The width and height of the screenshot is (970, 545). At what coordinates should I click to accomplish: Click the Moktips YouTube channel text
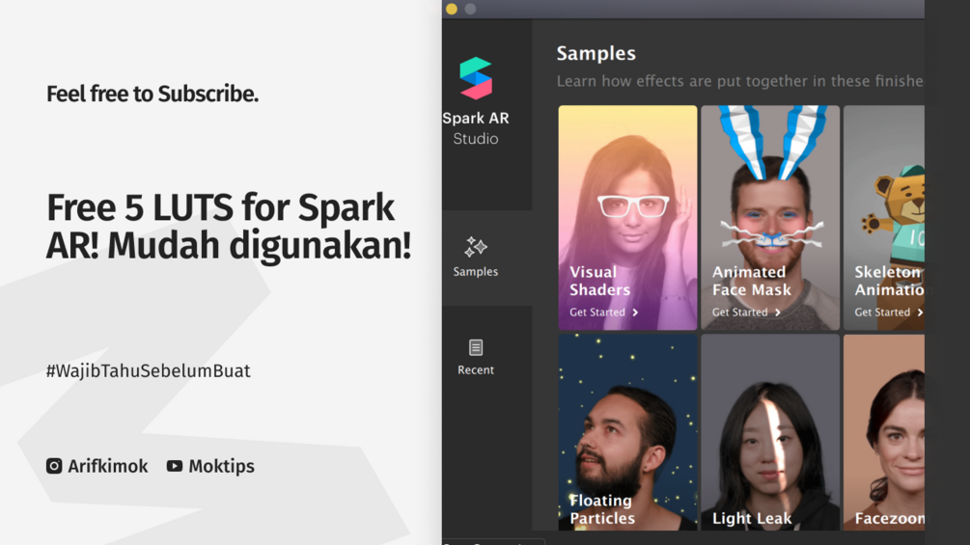[x=221, y=466]
